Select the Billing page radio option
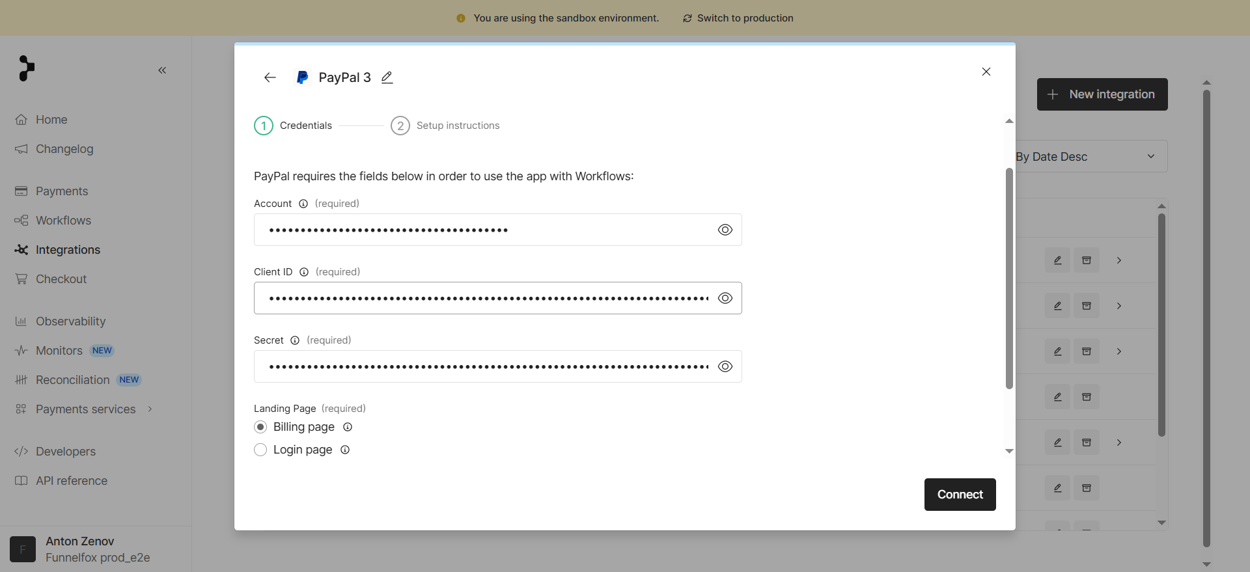This screenshot has height=572, width=1250. (260, 427)
